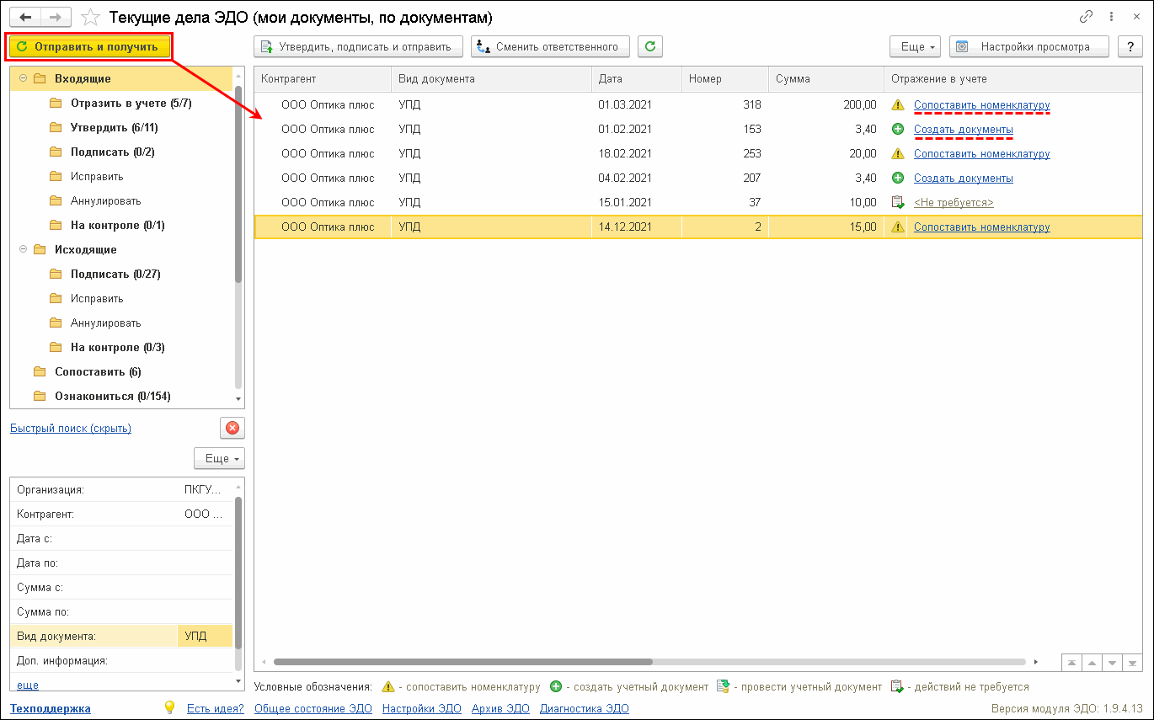Click the Вид документа filter value УПД
This screenshot has height=720, width=1154.
(x=205, y=637)
